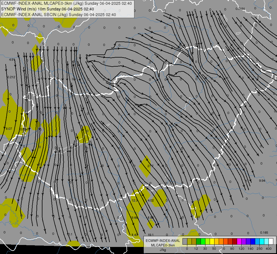Viewport: 277px width, 254px height.
Task: Click the 8.43 value on the map
Action: [x=135, y=235]
